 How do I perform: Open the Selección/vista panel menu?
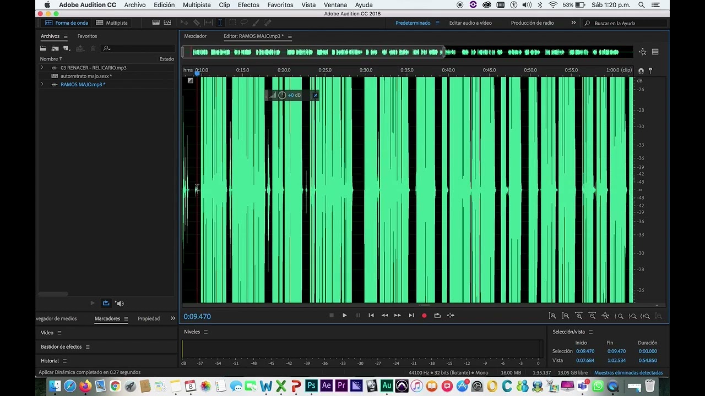[590, 332]
